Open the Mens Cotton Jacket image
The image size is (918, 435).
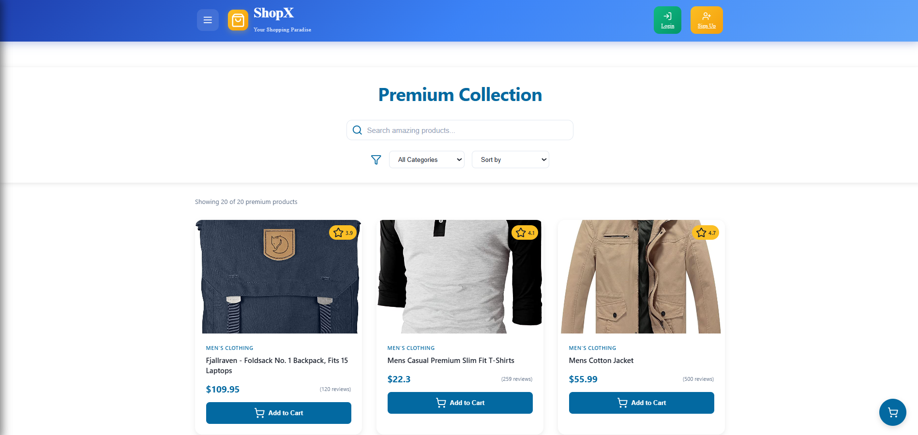click(642, 277)
